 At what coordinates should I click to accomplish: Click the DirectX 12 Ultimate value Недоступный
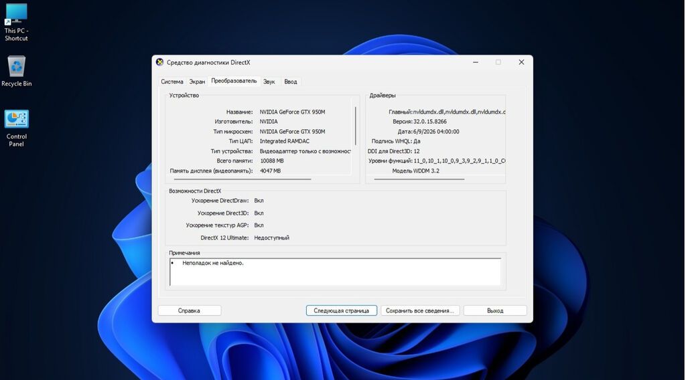click(x=272, y=237)
